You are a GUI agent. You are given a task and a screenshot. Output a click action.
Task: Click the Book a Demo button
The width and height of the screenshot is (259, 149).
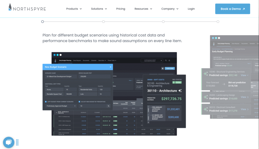[232, 9]
